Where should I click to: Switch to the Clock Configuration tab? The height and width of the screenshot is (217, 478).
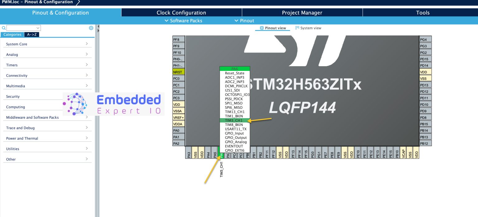(x=181, y=13)
